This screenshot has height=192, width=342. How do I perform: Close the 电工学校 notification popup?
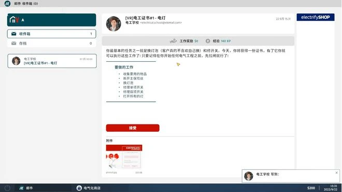point(336,173)
